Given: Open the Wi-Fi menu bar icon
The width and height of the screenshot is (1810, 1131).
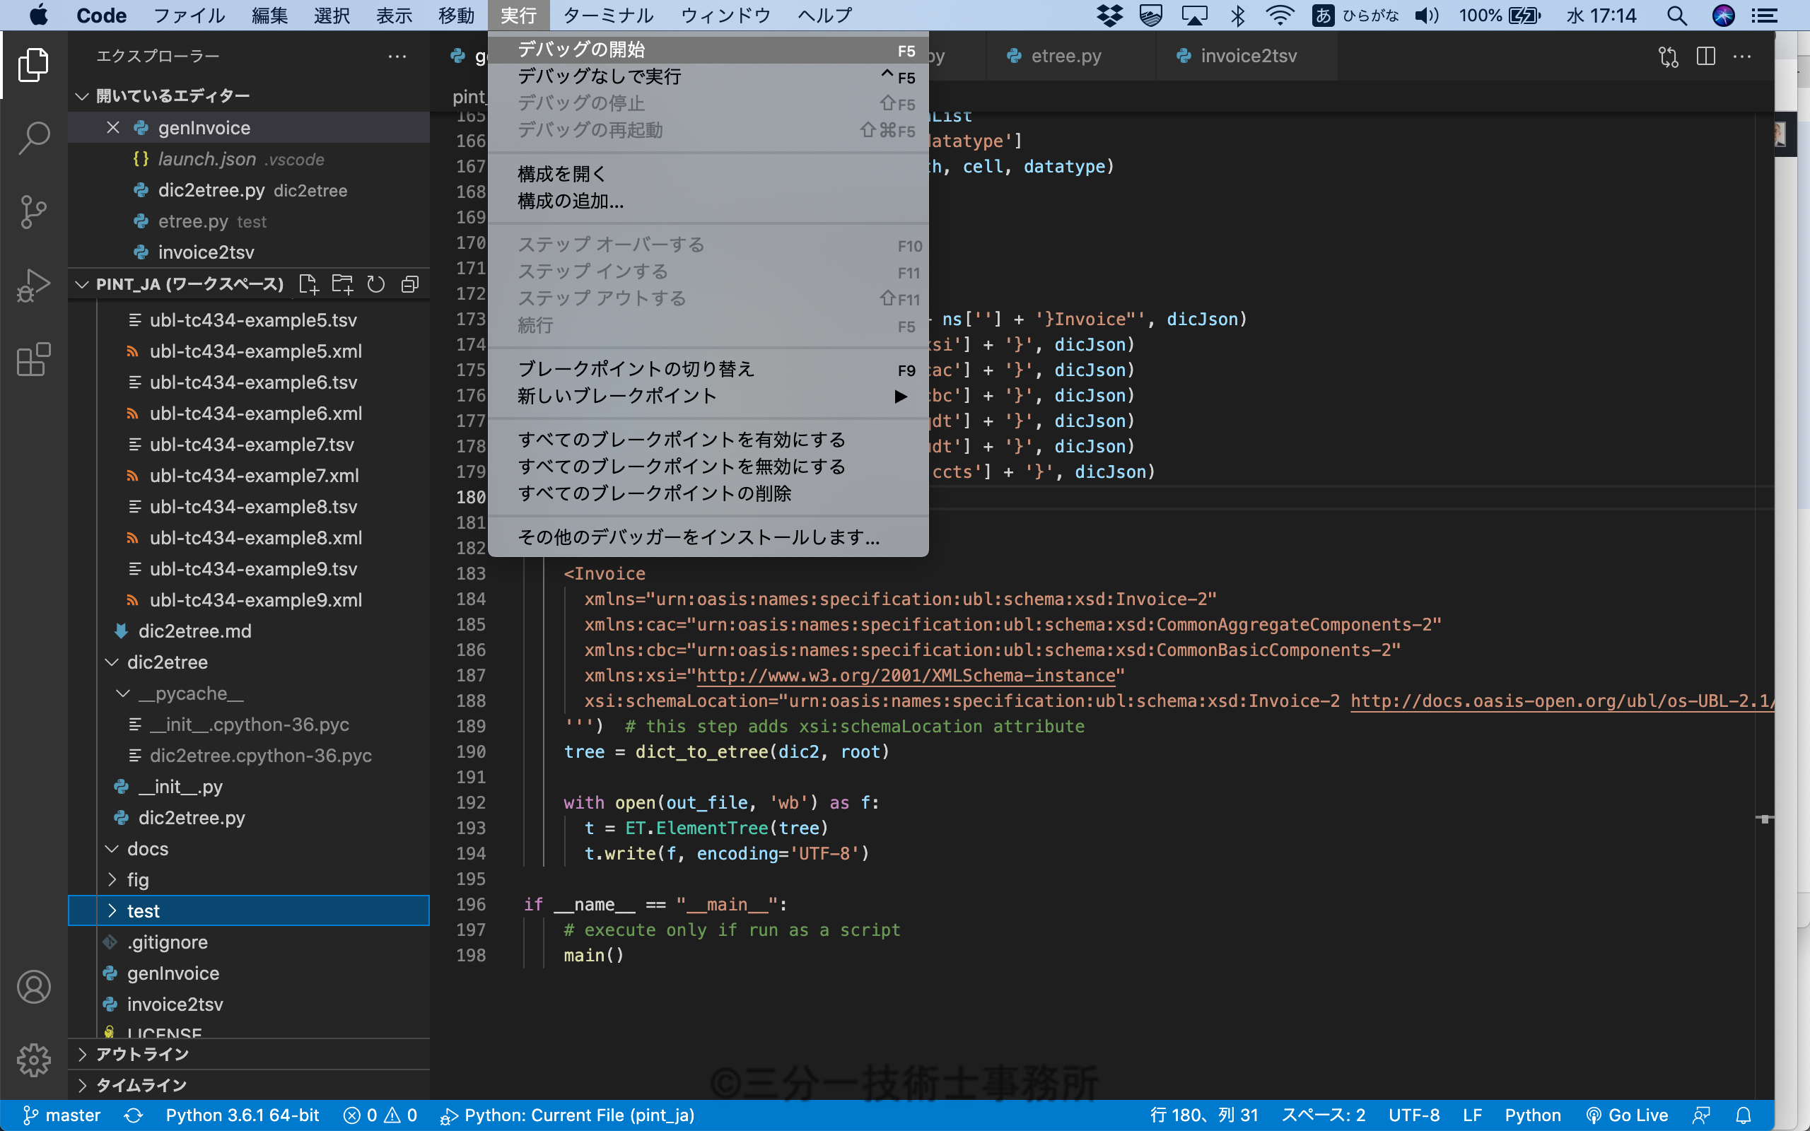Looking at the screenshot, I should tap(1280, 15).
